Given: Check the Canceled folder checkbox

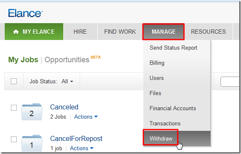Looking at the screenshot, I should point(14,108).
